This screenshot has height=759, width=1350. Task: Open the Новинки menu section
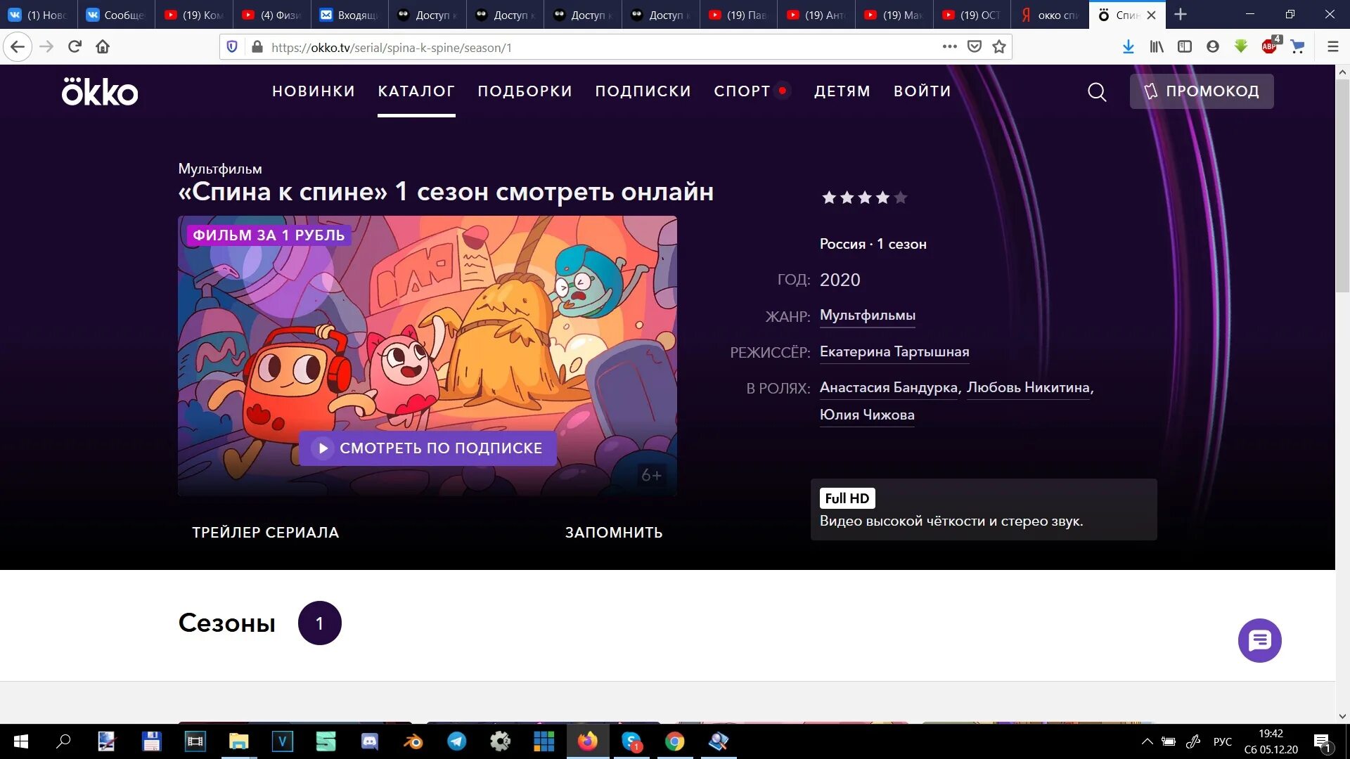tap(314, 91)
